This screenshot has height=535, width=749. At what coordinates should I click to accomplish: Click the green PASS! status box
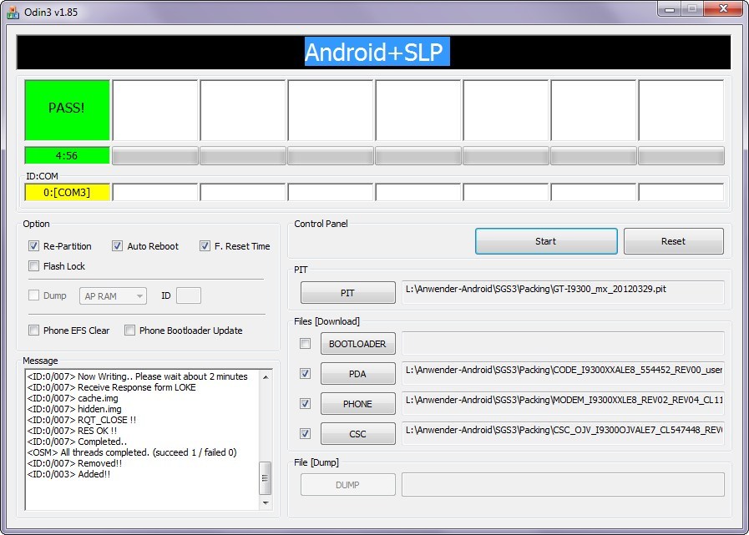pyautogui.click(x=67, y=110)
